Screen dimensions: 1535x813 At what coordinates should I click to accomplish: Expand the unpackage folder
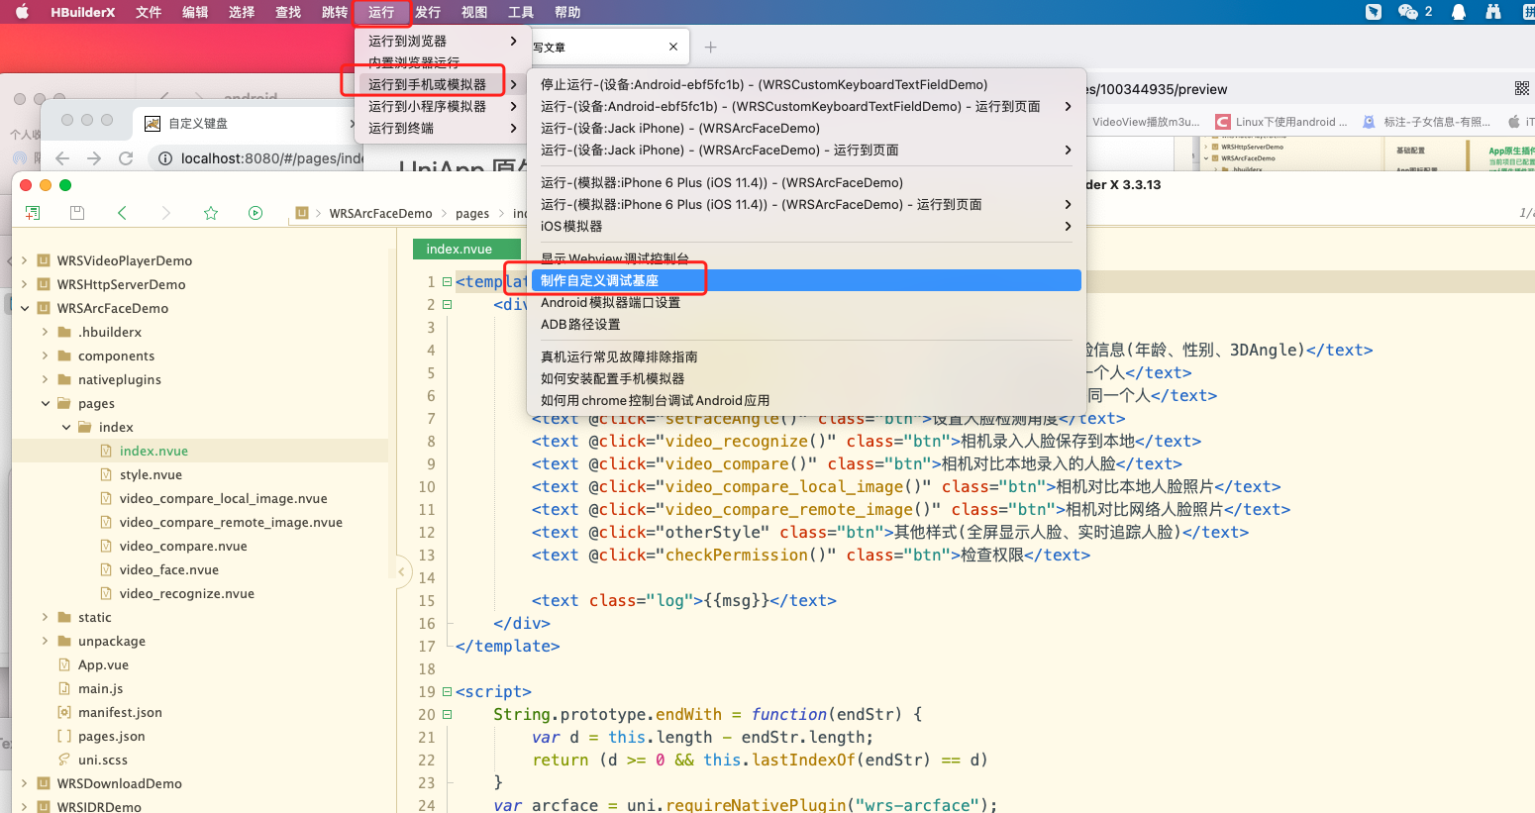click(x=45, y=641)
